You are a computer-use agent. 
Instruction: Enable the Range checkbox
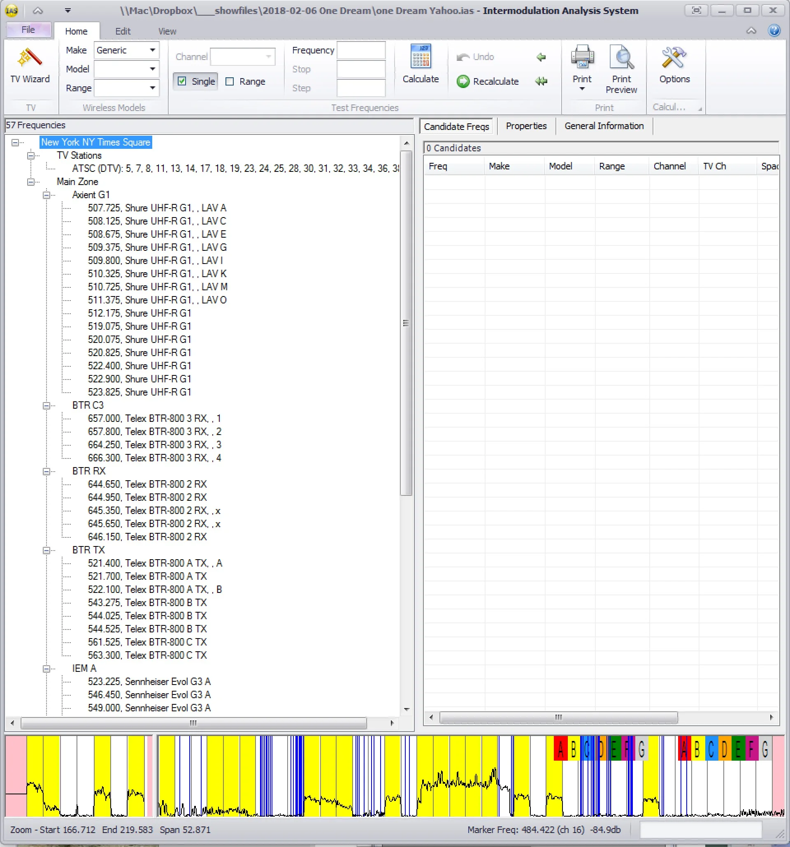click(x=229, y=81)
